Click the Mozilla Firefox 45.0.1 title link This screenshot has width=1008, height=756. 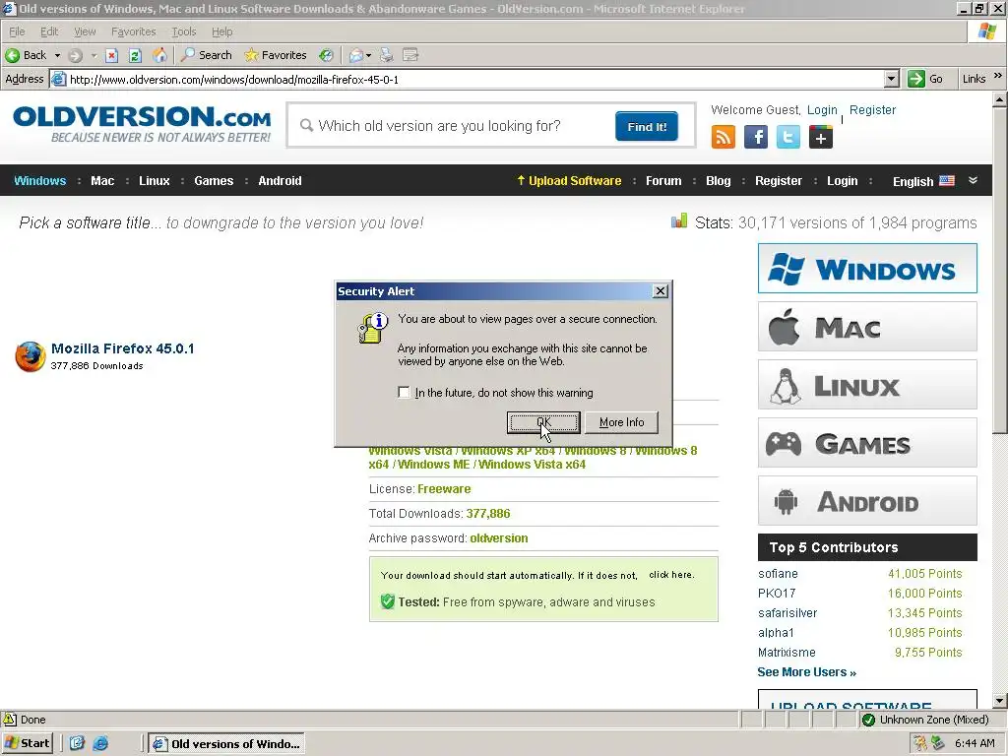[123, 348]
